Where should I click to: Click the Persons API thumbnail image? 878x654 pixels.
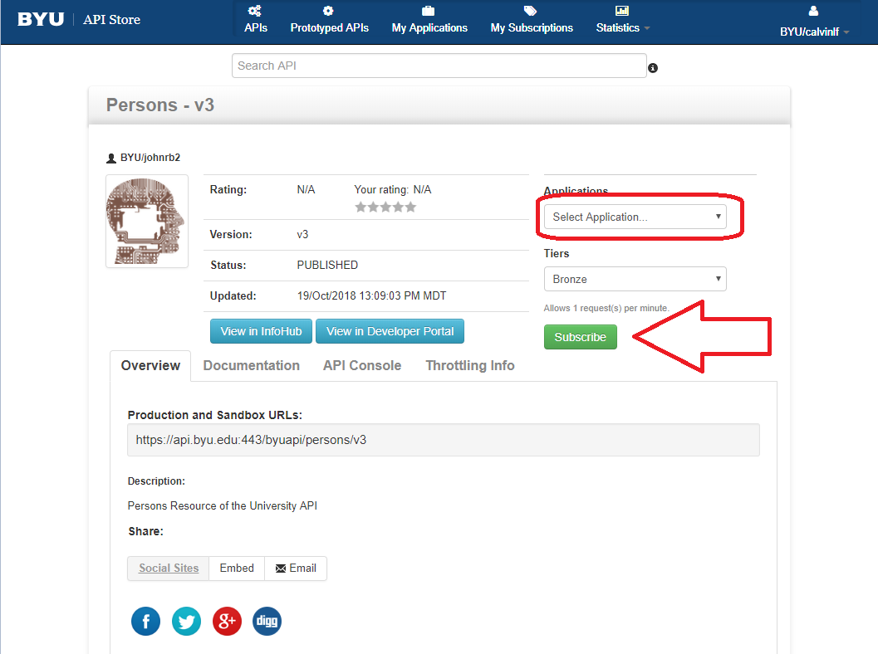[147, 222]
